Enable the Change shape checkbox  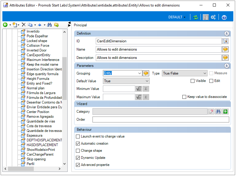pyautogui.click(x=78, y=151)
